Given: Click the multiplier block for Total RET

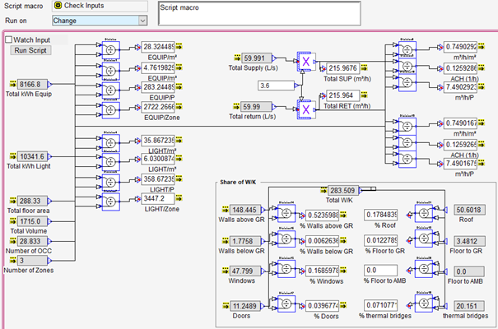Looking at the screenshot, I should point(306,107).
